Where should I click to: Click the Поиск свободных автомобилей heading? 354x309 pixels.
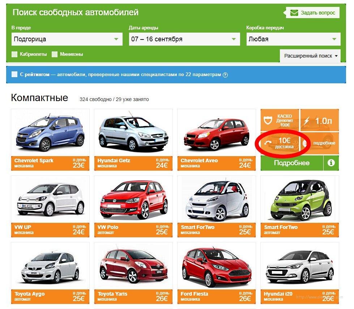tap(76, 12)
